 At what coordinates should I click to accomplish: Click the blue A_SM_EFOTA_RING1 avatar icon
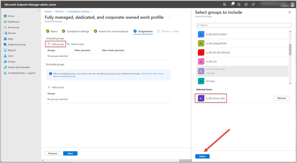[x=201, y=34]
